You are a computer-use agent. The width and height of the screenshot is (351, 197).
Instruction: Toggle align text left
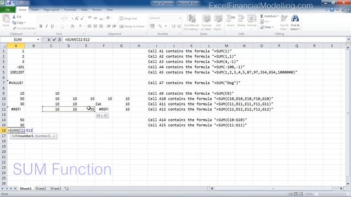[x=89, y=26]
